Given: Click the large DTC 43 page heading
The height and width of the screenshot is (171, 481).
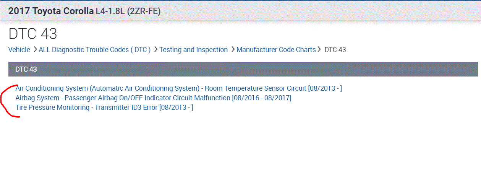Looking at the screenshot, I should point(33,34).
